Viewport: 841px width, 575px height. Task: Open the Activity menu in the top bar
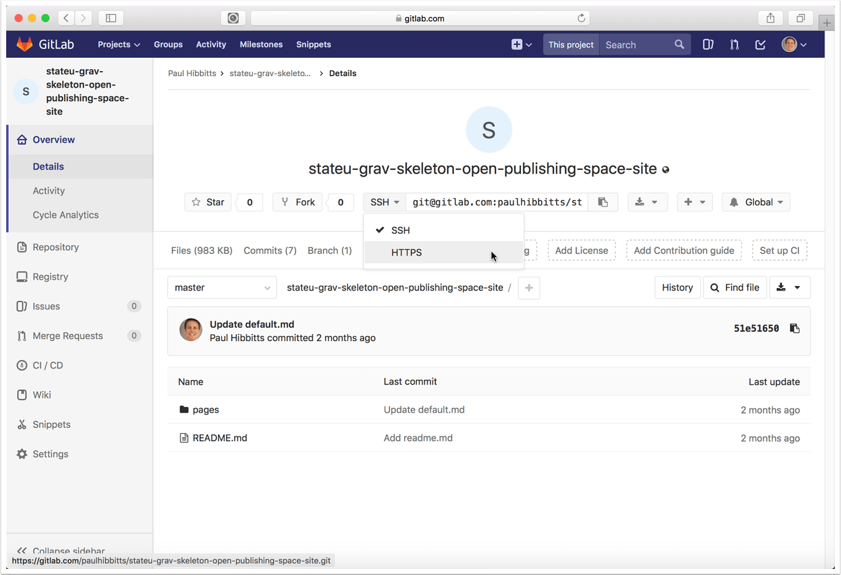[211, 44]
